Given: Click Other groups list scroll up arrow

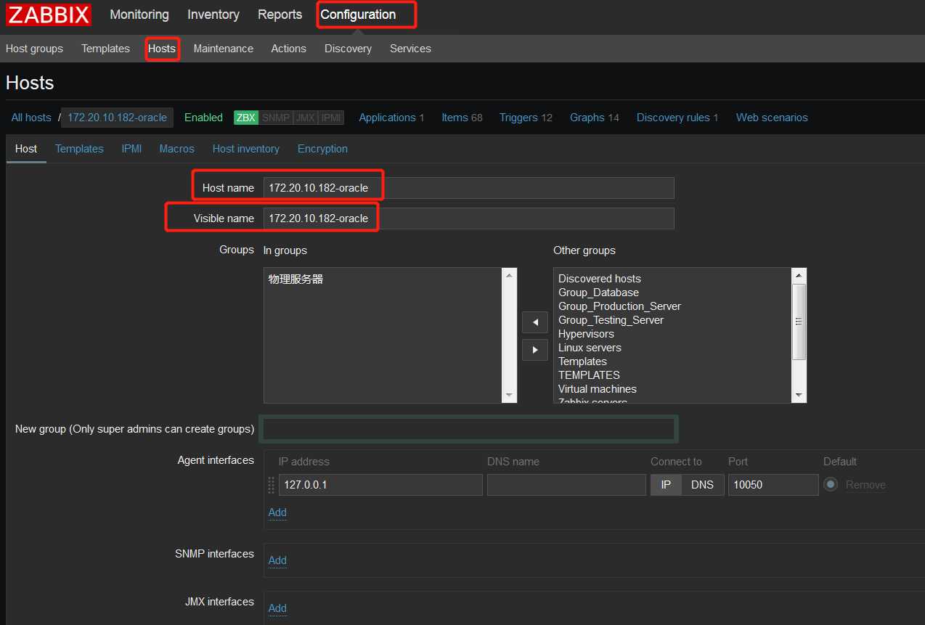Looking at the screenshot, I should pyautogui.click(x=799, y=276).
